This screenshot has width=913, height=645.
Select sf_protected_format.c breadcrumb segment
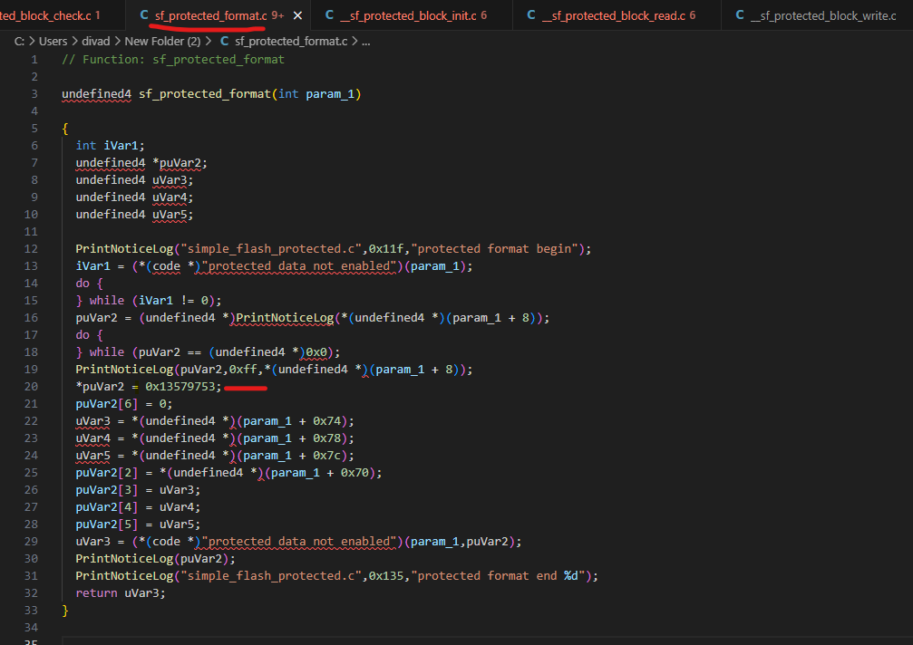[291, 42]
